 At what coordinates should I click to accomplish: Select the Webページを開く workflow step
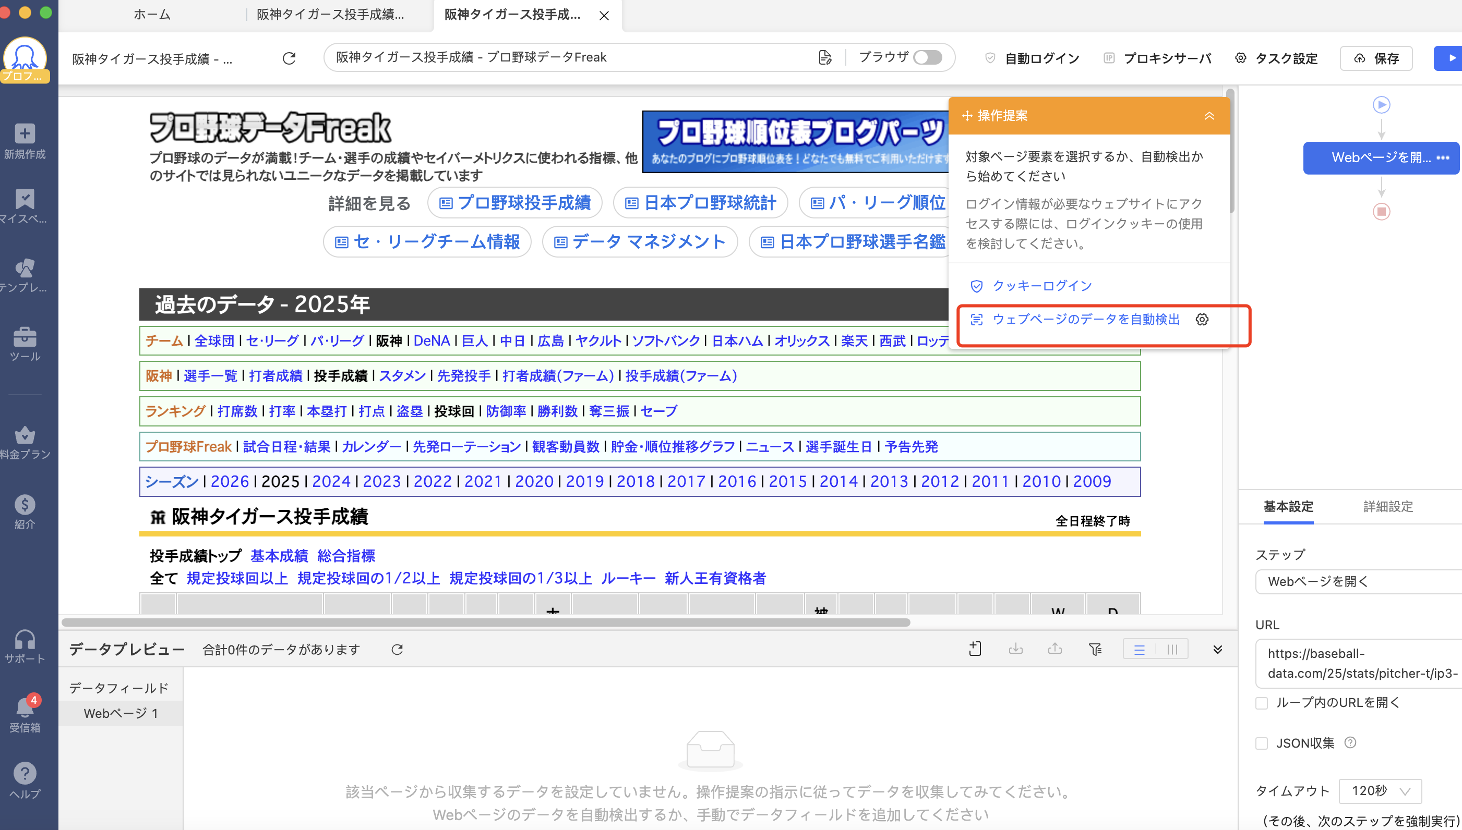pyautogui.click(x=1381, y=158)
